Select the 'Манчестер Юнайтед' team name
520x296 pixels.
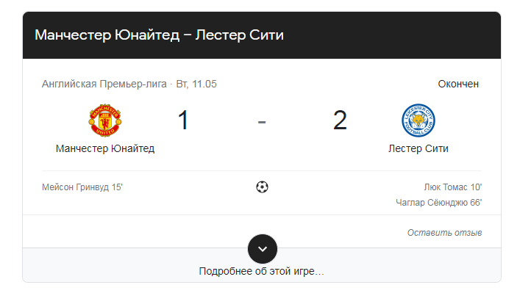coord(105,148)
